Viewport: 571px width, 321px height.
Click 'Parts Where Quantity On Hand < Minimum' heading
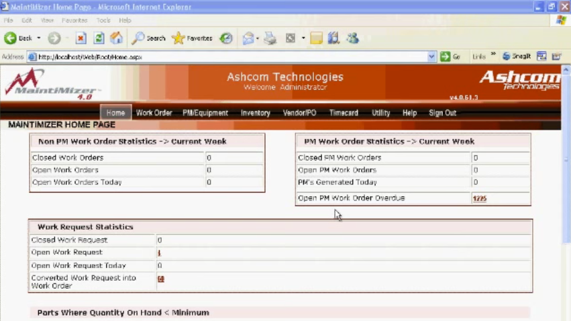[x=123, y=313]
